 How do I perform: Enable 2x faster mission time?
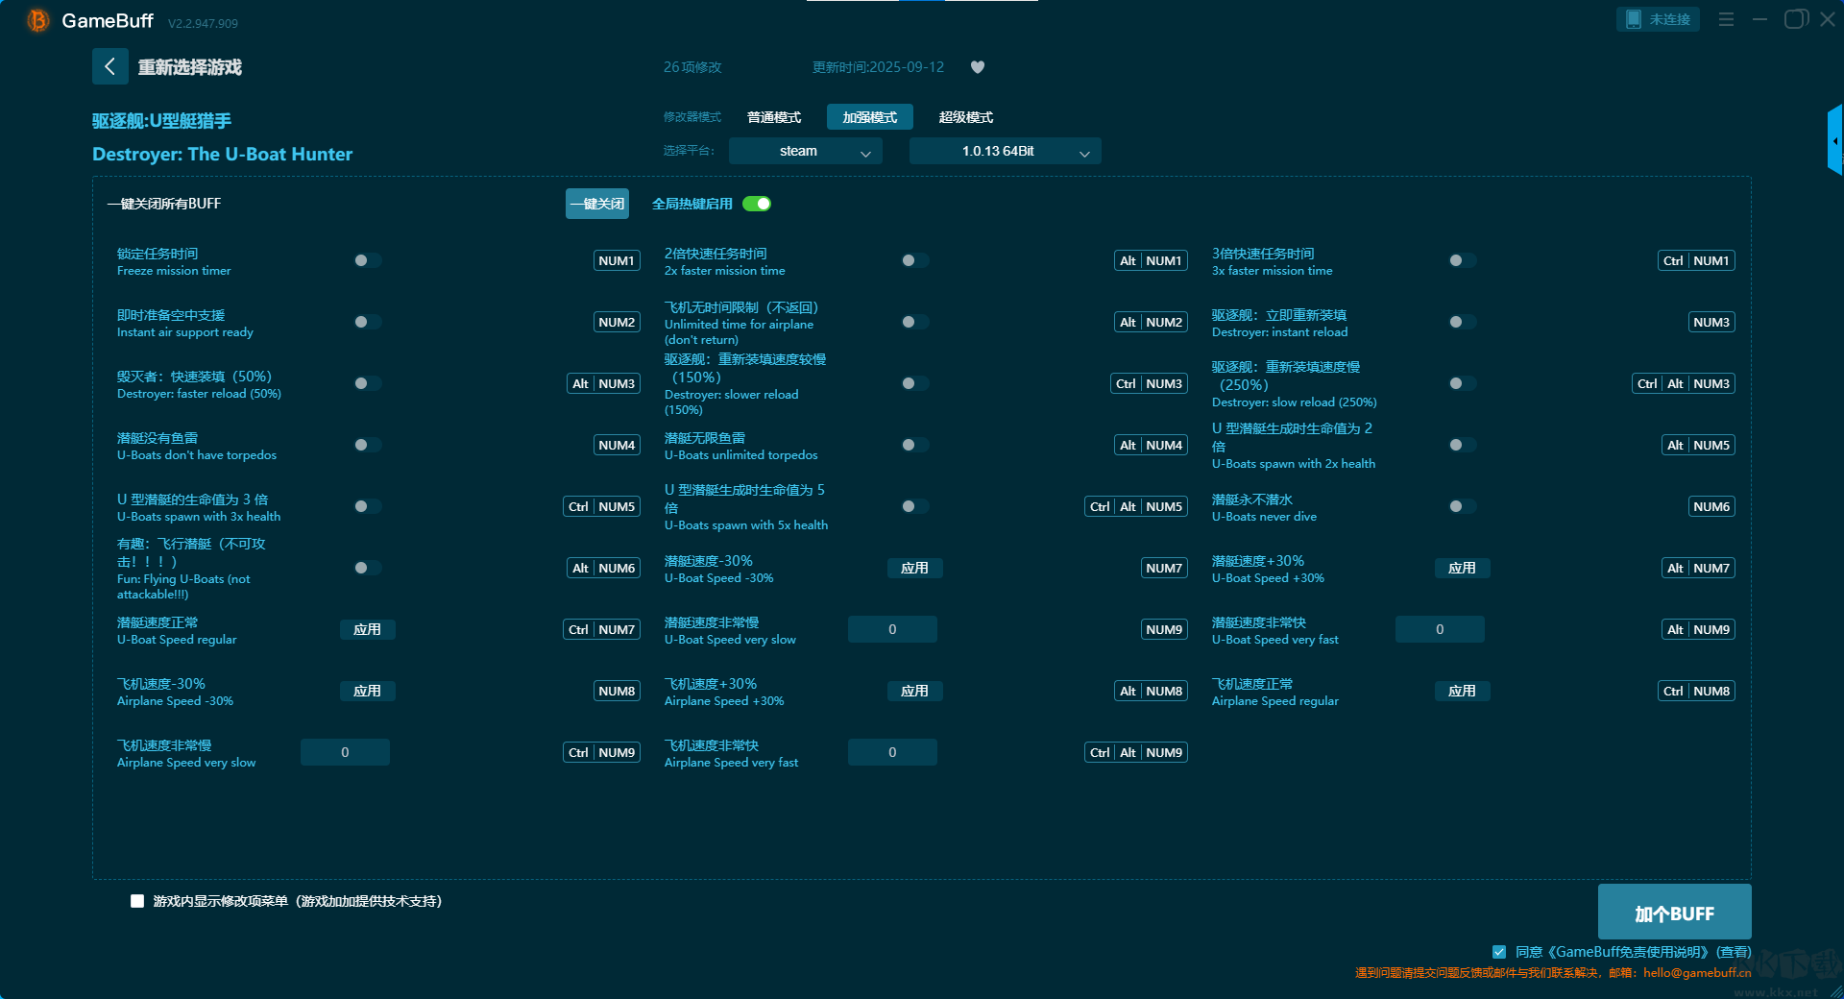915,260
